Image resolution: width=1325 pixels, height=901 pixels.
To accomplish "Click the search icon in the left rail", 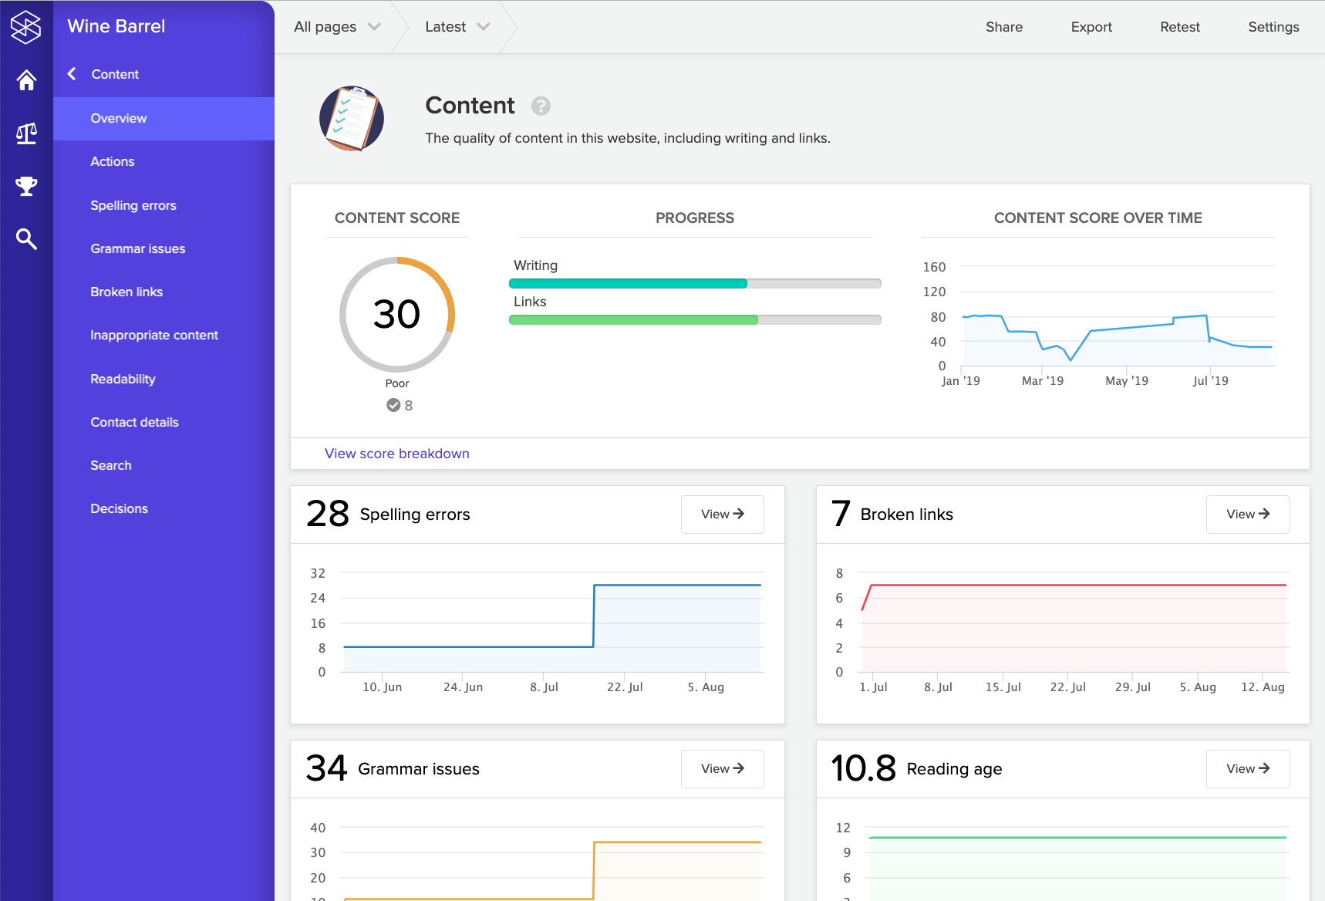I will (26, 239).
